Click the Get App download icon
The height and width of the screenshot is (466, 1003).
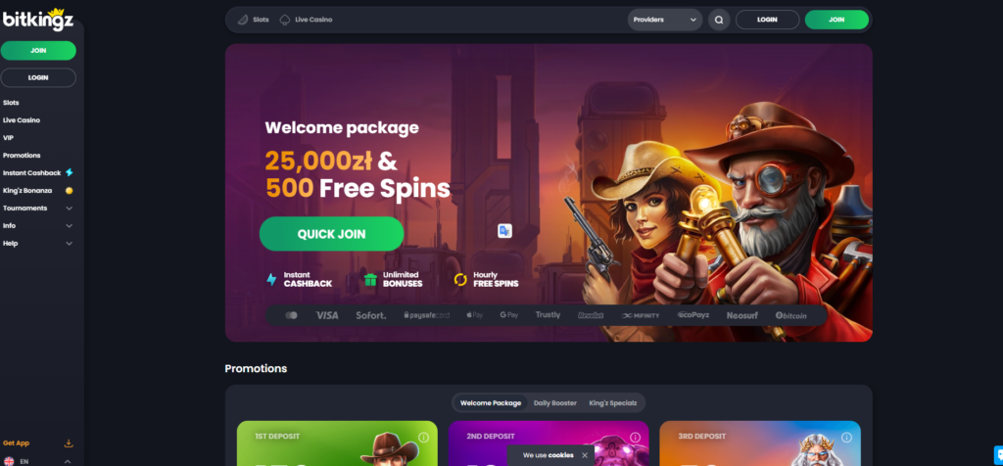point(69,443)
